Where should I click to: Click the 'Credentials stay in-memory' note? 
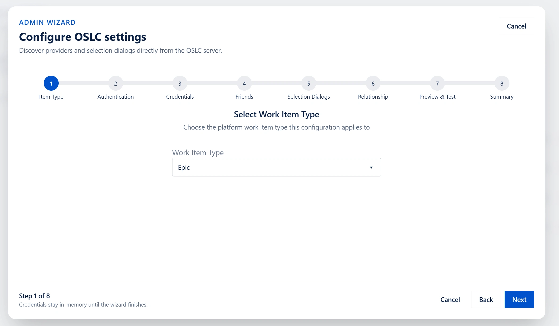click(83, 305)
